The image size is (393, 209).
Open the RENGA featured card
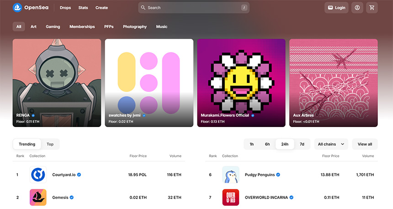point(57,83)
